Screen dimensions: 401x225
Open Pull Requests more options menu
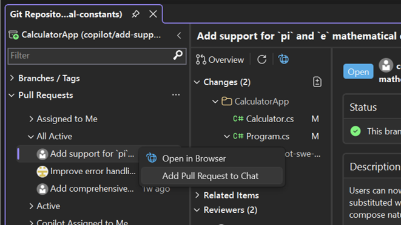tap(176, 94)
